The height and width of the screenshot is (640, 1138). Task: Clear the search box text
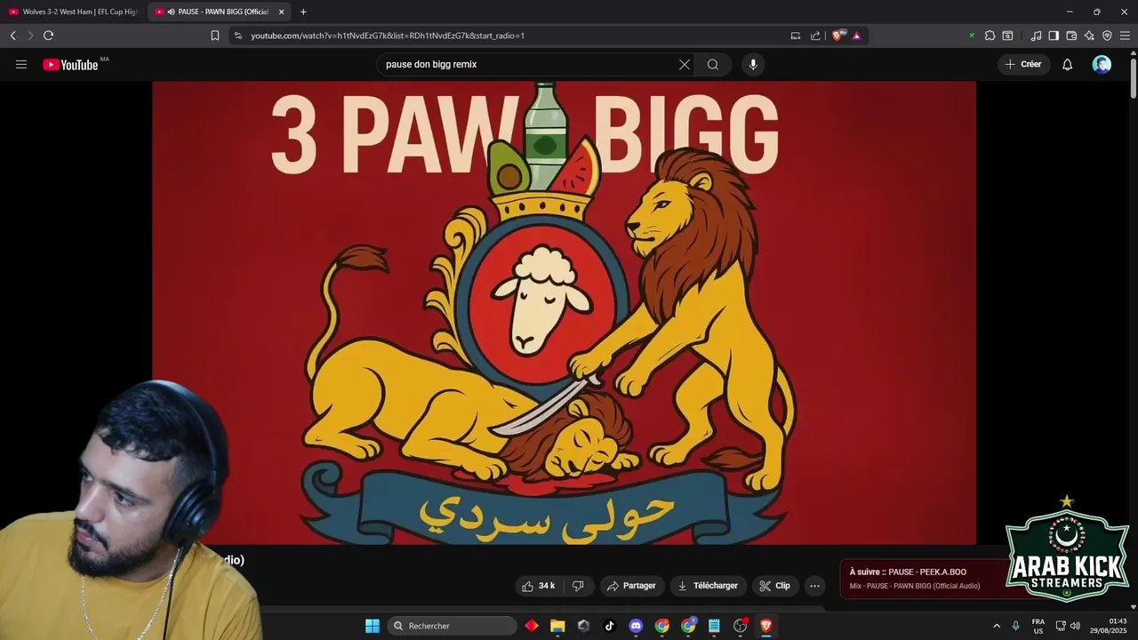tap(685, 65)
